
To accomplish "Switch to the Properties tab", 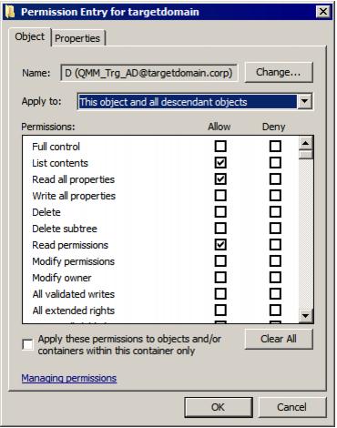I will pos(77,38).
